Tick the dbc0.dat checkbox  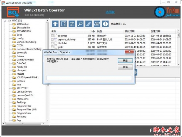click(52, 43)
